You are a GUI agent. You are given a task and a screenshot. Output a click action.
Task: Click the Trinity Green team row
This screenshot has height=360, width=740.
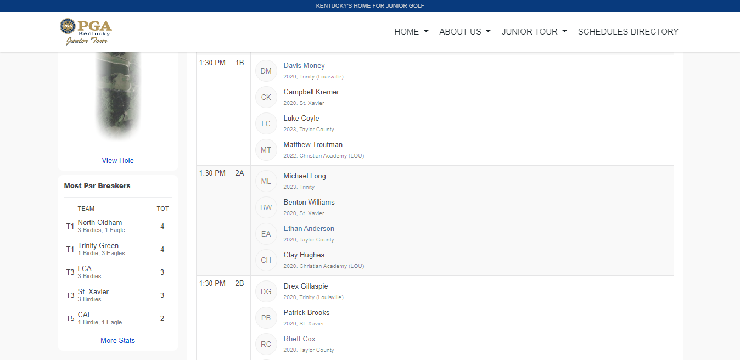[118, 249]
